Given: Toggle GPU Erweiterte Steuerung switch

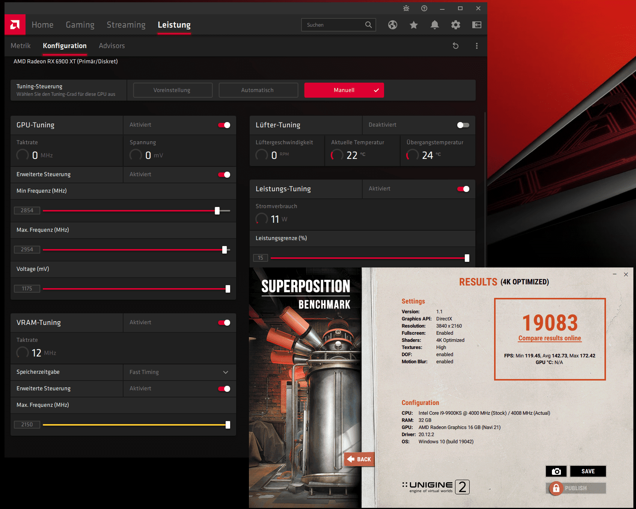Looking at the screenshot, I should click(x=224, y=175).
